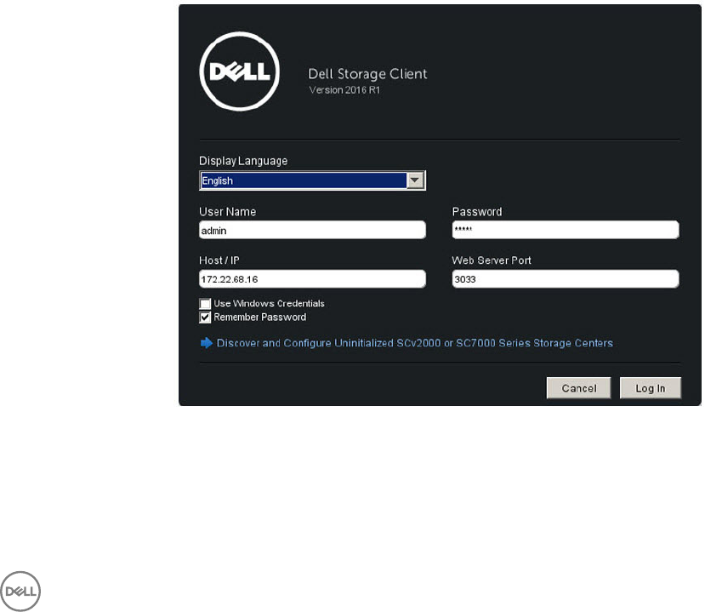Uncheck the Remember Password checkbox
705x612 pixels.
[205, 317]
